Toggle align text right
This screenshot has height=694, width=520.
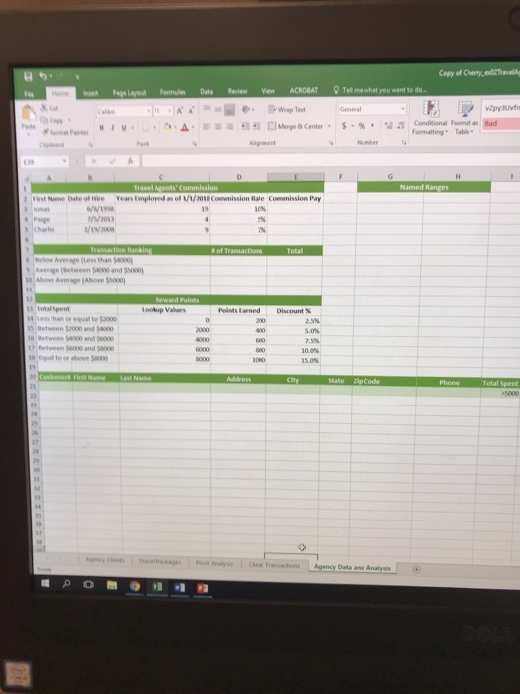(229, 127)
